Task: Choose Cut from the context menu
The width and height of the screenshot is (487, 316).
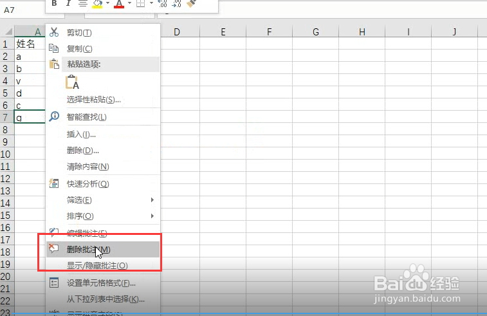Action: (103, 33)
